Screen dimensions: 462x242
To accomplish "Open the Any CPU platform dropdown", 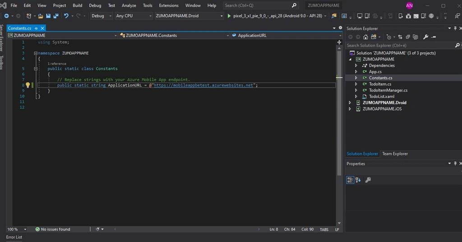I will (x=134, y=16).
